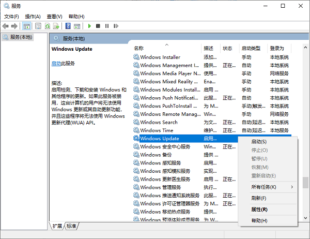Click the scrollbar up arrow
Image resolution: width=310 pixels, height=239 pixels.
(x=305, y=48)
